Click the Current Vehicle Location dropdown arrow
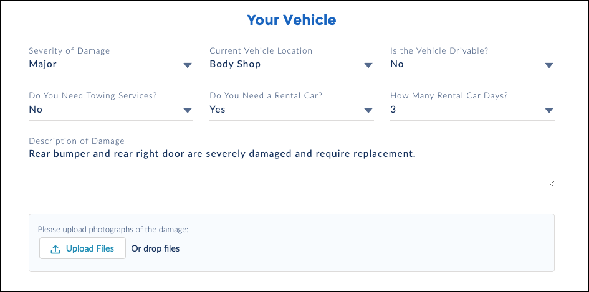This screenshot has width=589, height=292. [x=368, y=65]
